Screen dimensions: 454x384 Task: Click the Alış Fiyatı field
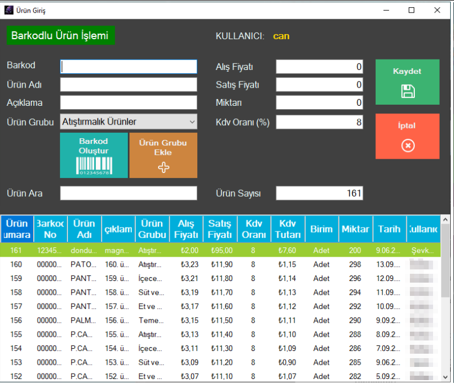click(x=319, y=67)
